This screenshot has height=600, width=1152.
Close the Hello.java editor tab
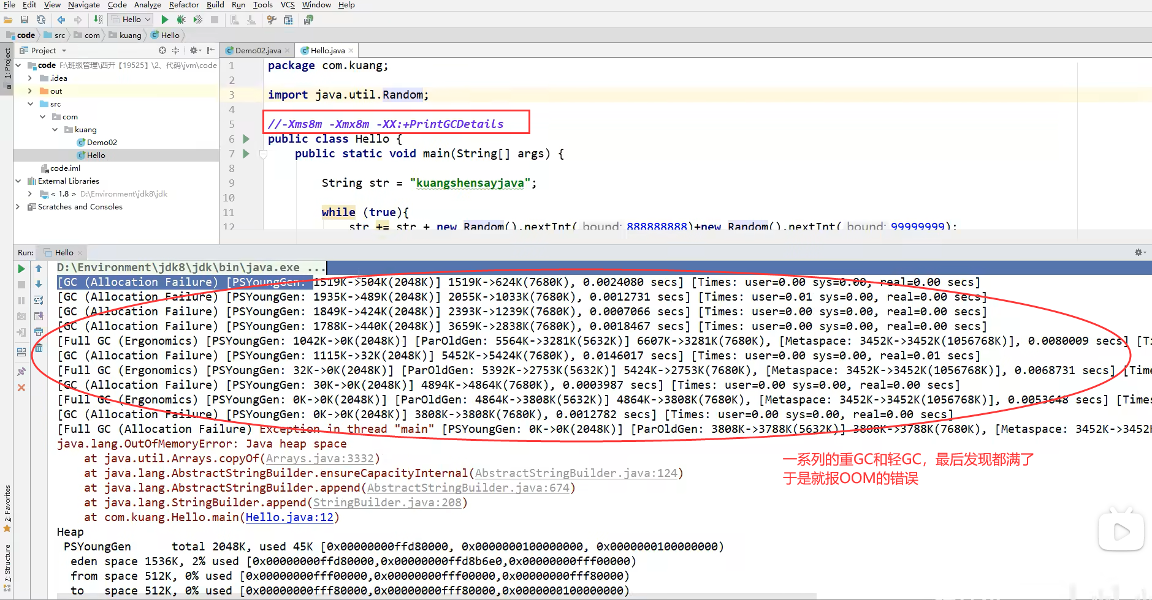point(351,51)
